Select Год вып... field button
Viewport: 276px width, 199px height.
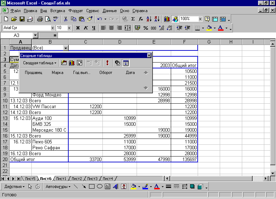pos(81,73)
